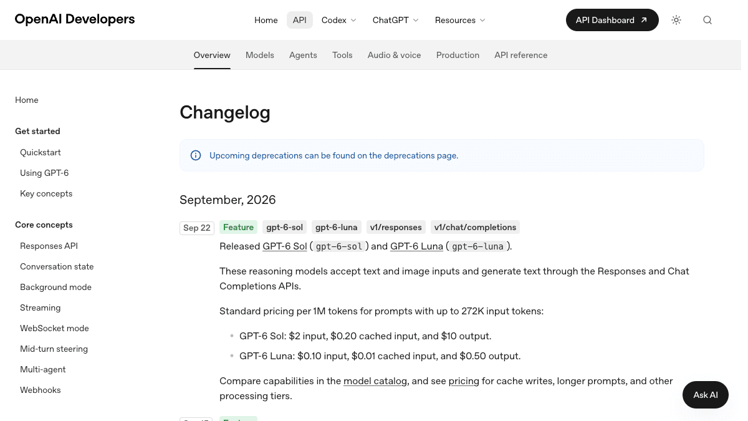Viewport: 748px width, 421px height.
Task: Open the Ask AI assistant button
Action: point(706,395)
